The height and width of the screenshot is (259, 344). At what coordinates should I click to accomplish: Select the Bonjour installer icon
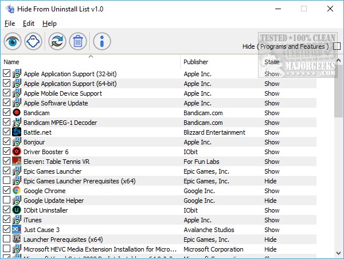click(17, 142)
